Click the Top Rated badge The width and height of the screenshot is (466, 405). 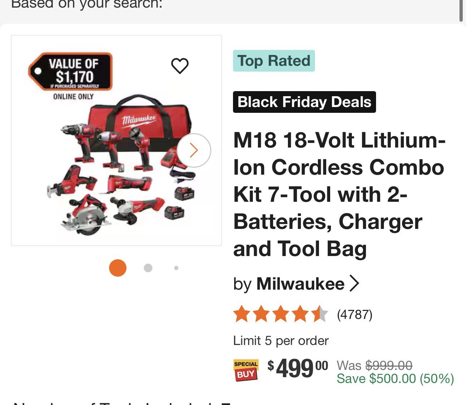pos(273,60)
